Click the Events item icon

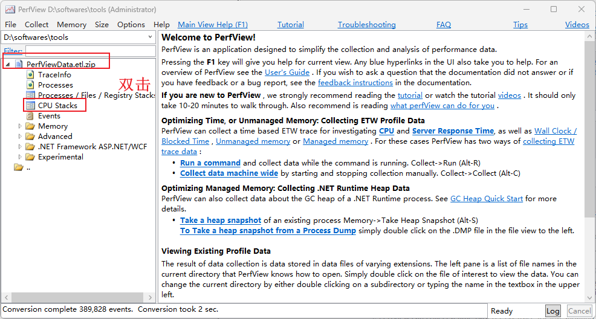(x=30, y=116)
